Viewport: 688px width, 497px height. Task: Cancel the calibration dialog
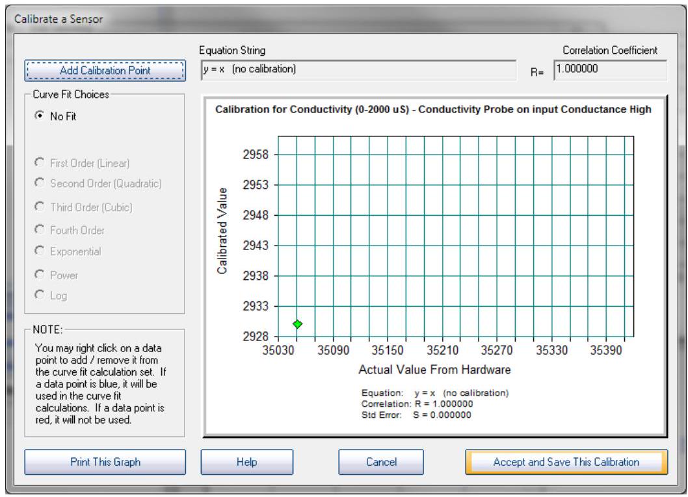point(380,462)
